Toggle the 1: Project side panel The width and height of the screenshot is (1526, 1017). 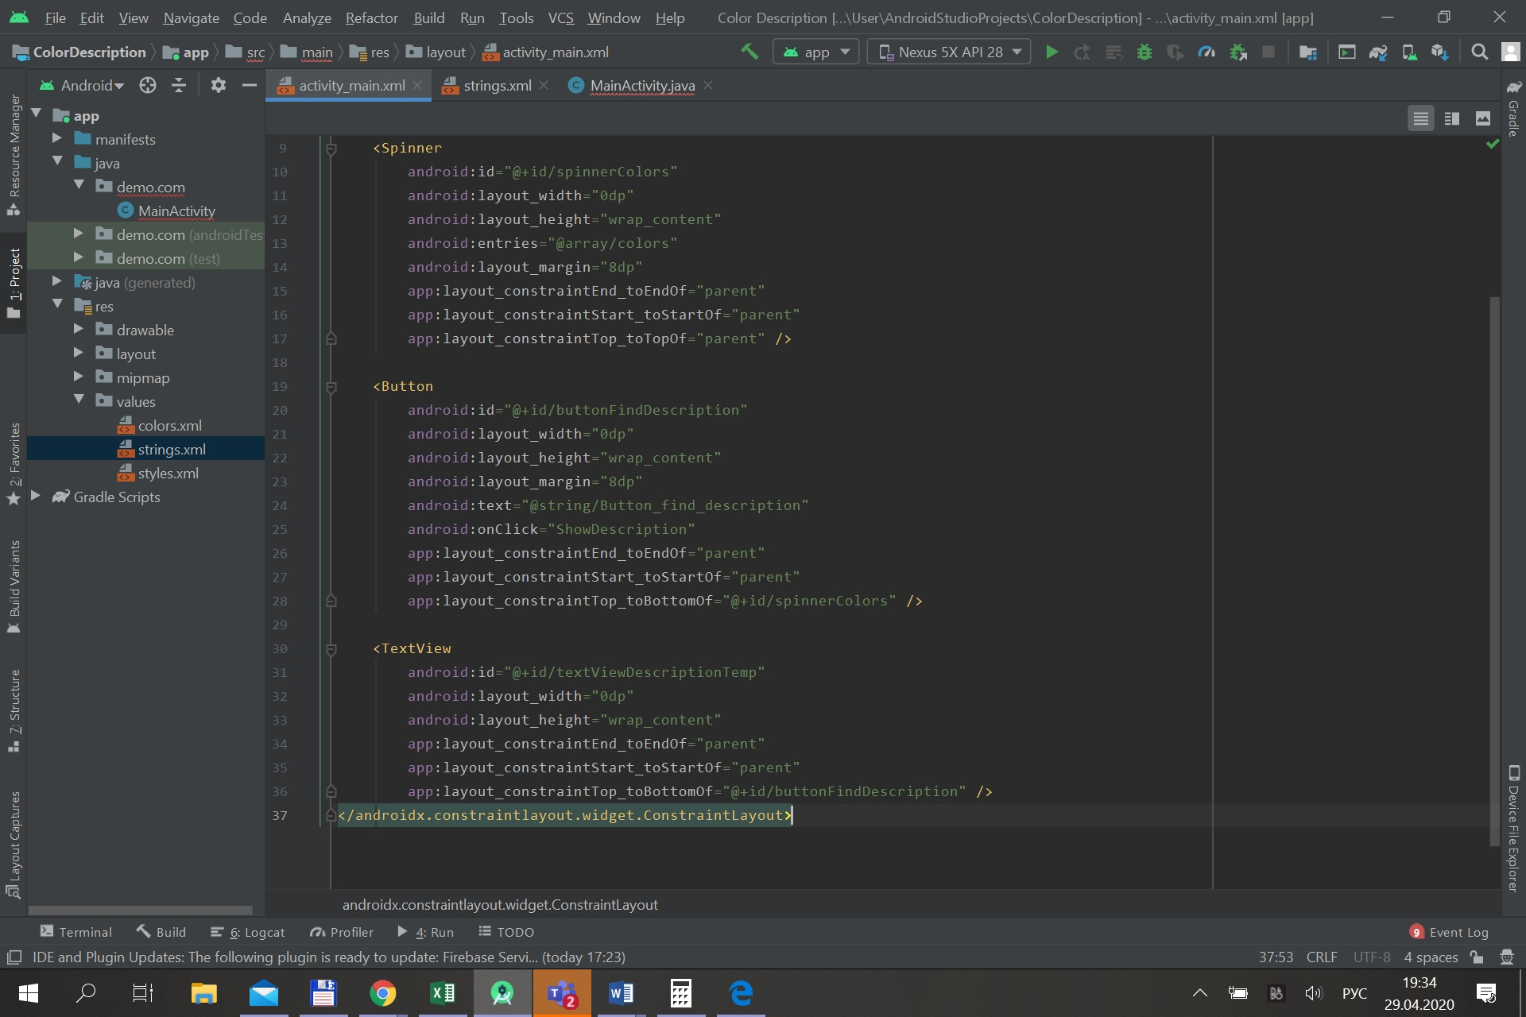(14, 283)
